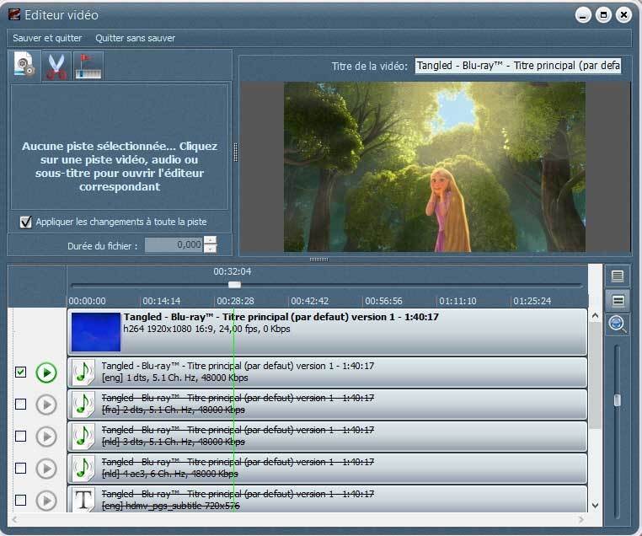Switch to medium track row view

618,301
